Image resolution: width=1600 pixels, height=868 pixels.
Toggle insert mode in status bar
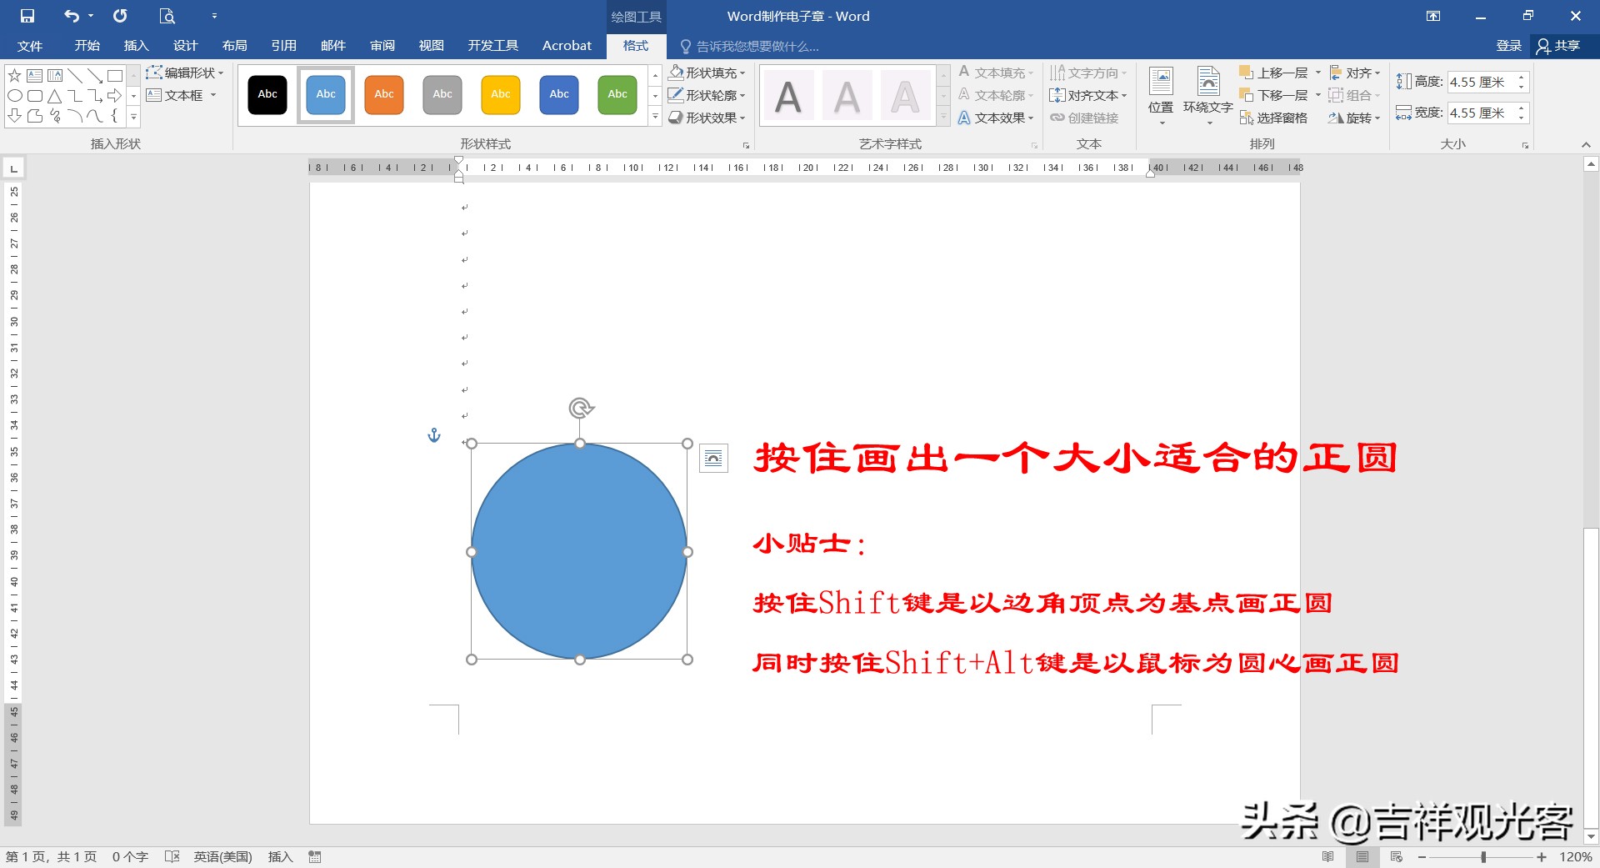280,856
